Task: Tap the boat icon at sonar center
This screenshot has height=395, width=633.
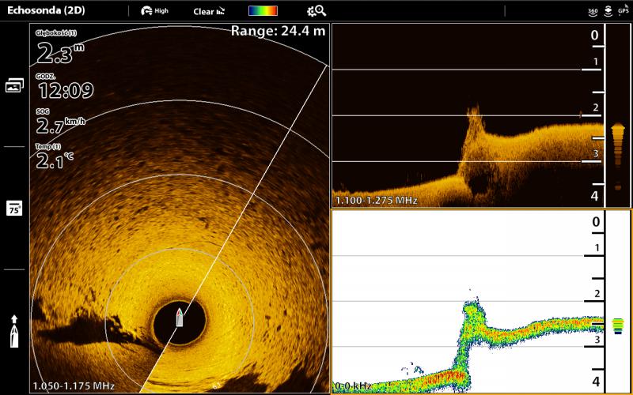Action: click(180, 318)
